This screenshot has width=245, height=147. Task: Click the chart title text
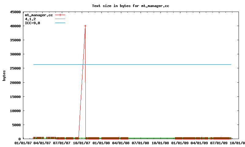coord(130,6)
